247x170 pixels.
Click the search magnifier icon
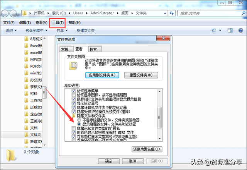click(244, 13)
